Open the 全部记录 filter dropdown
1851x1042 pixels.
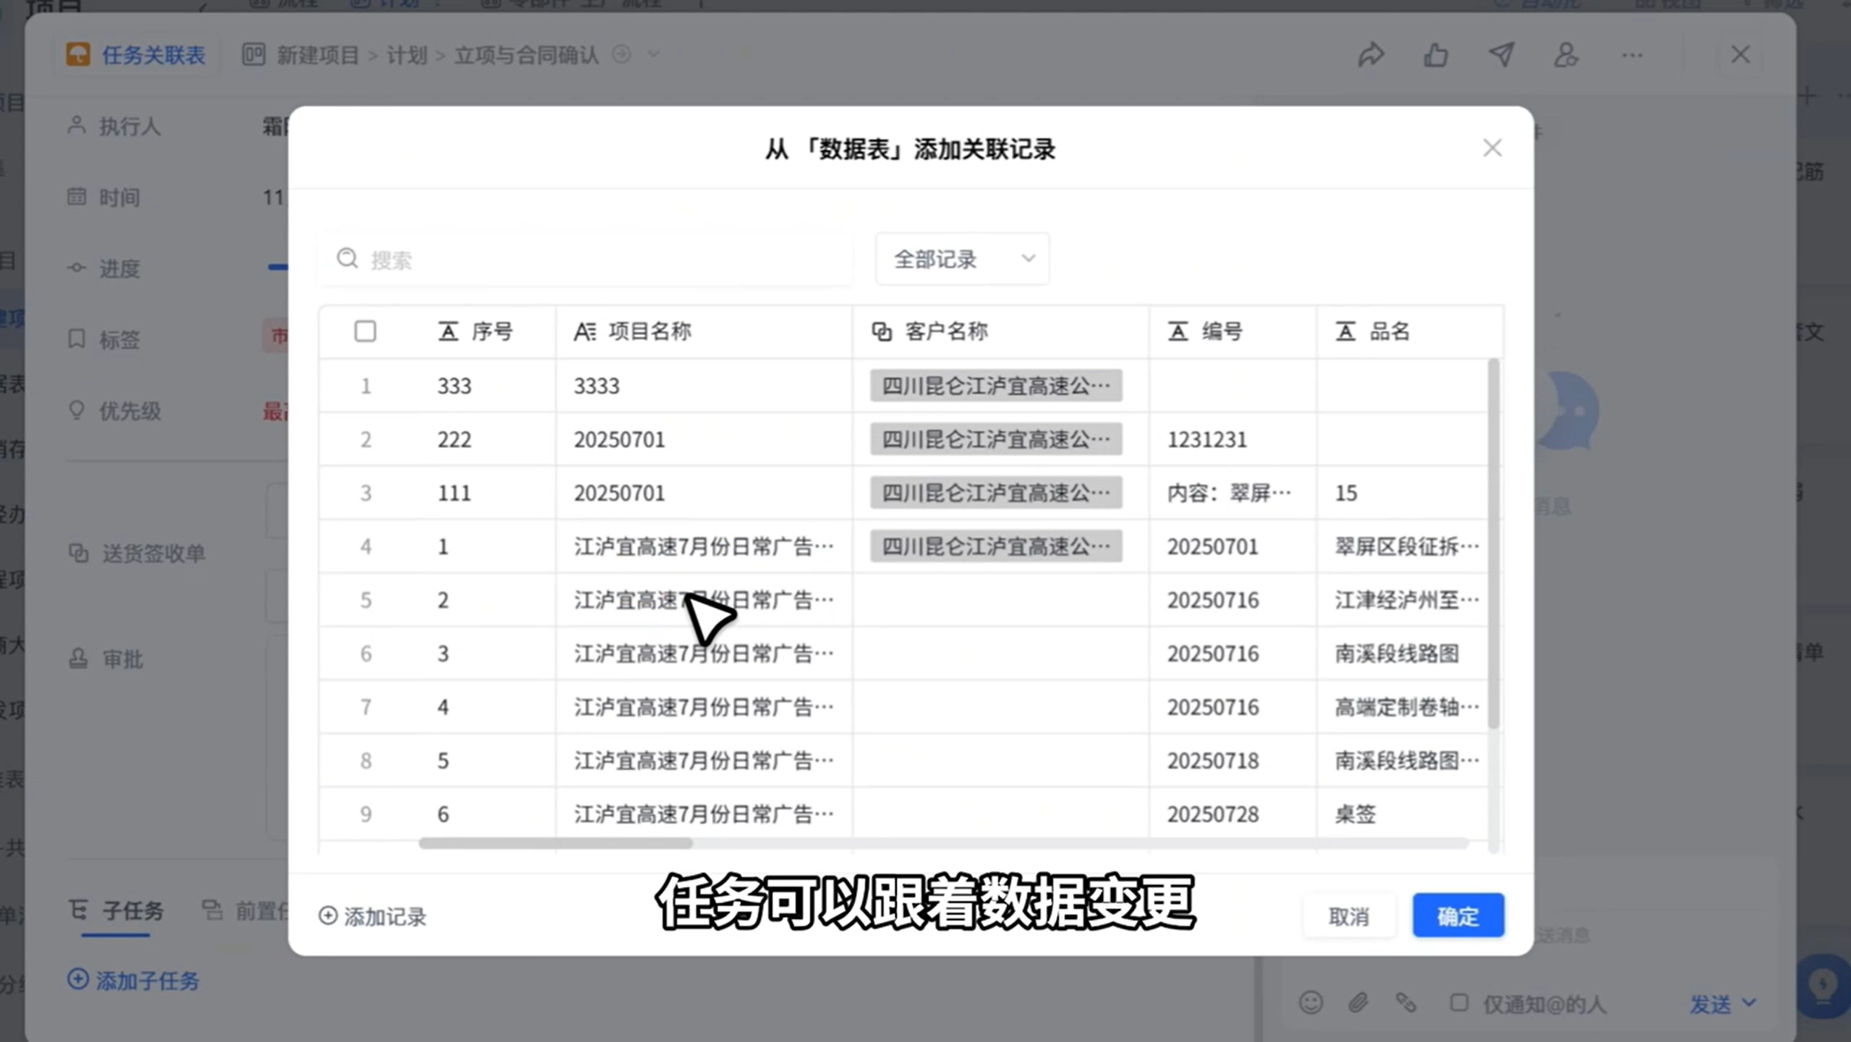(962, 258)
